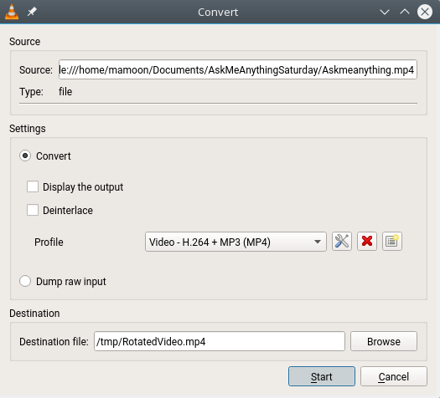Minimize the Convert dialog window
This screenshot has height=398, width=440.
(385, 12)
